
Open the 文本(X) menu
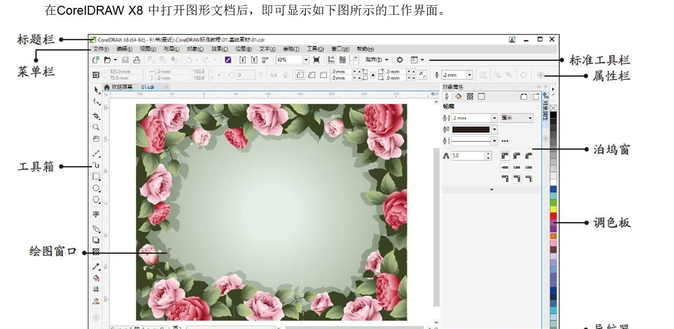(267, 49)
